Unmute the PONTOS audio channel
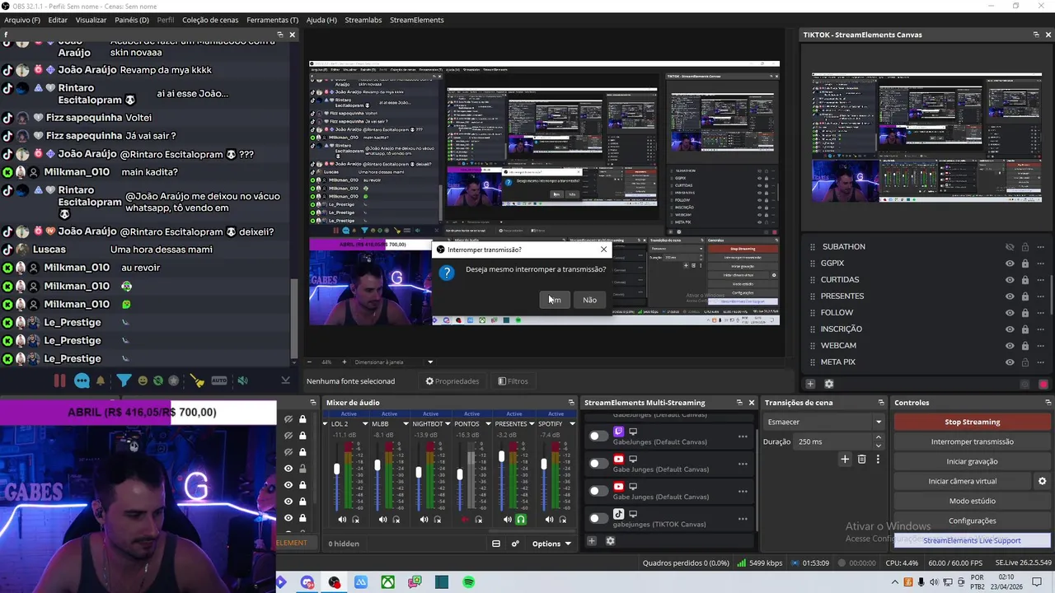Screen dimensions: 1055x593 coord(465,520)
